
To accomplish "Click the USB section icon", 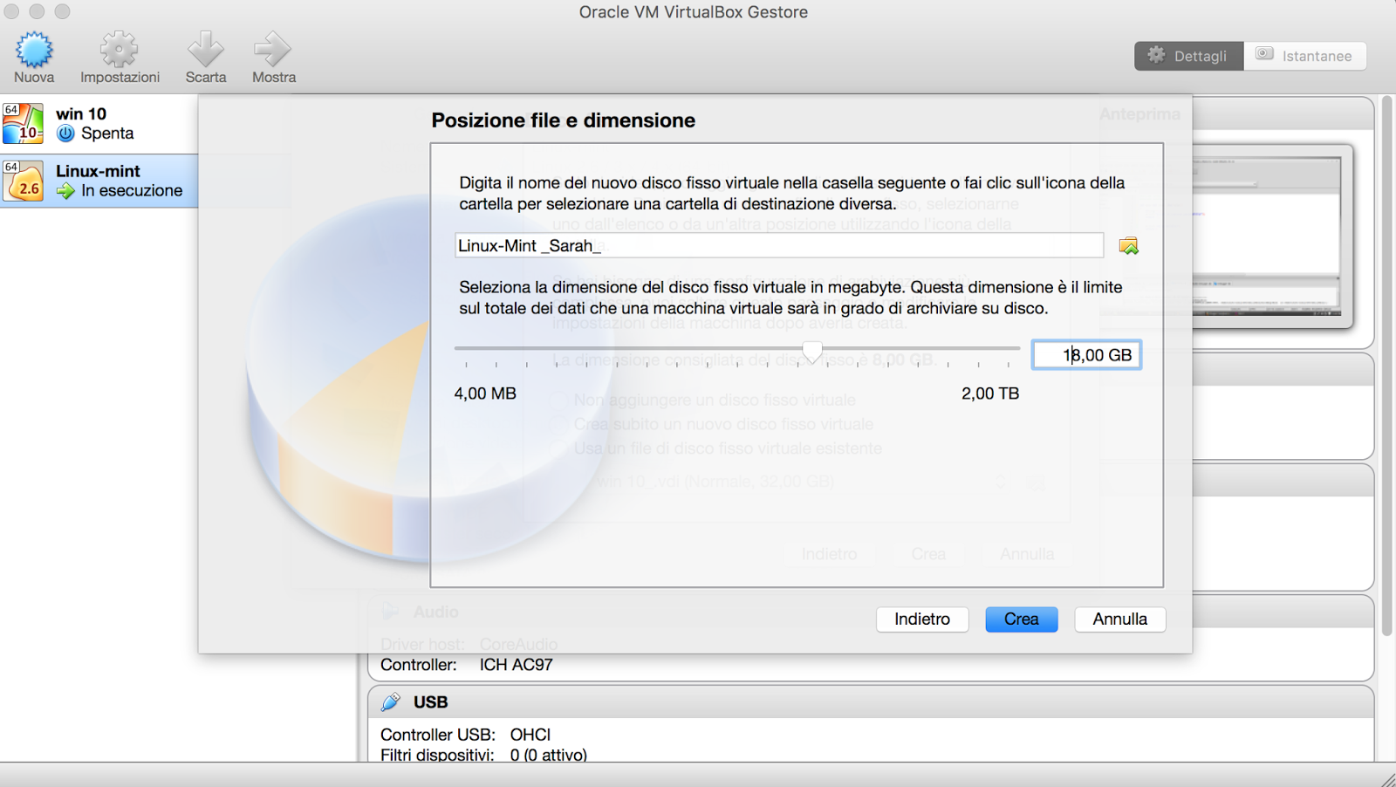I will 391,701.
